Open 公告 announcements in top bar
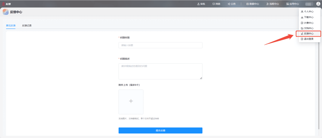 (x=232, y=4)
